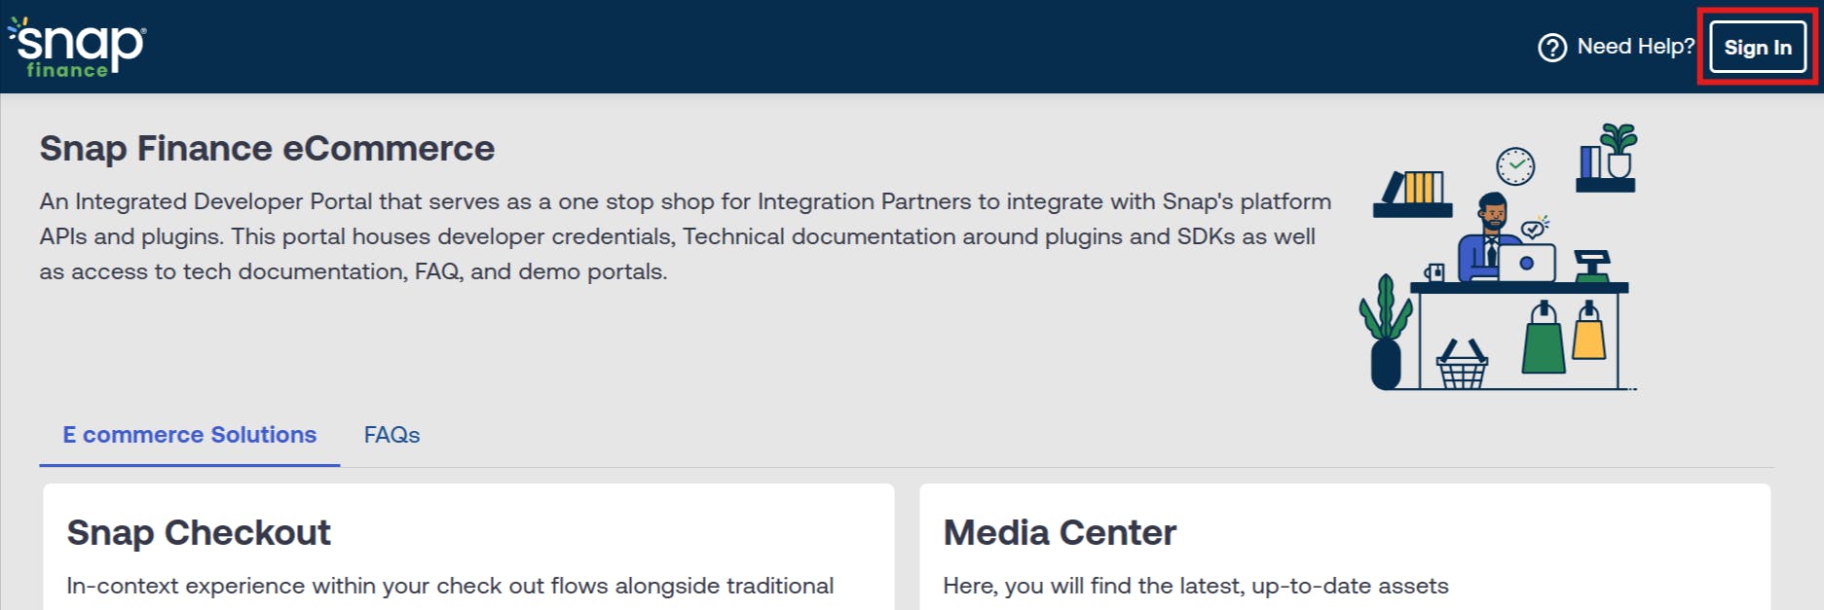Viewport: 1824px width, 610px height.
Task: Click the Snap Finance logo
Action: 78,47
